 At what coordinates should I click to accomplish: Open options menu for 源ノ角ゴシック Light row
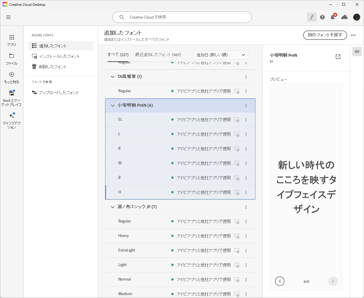(246, 265)
